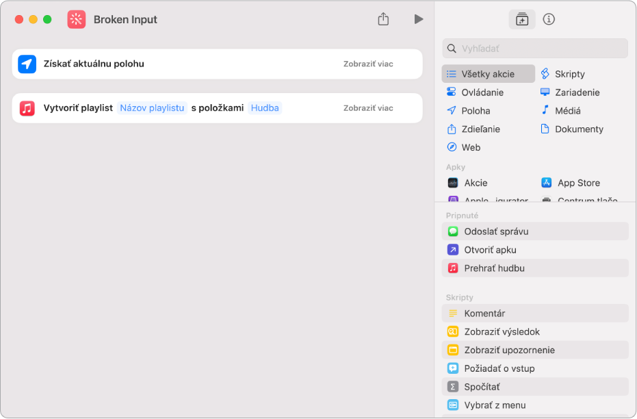This screenshot has width=637, height=419.
Task: Open the shortcut details info icon
Action: point(549,19)
